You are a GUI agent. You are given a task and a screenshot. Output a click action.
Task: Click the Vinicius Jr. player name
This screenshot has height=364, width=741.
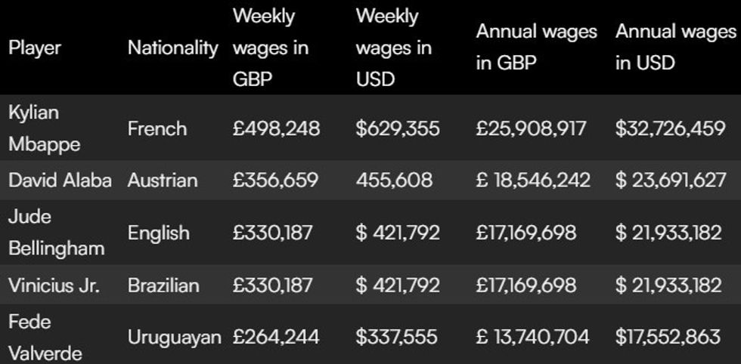[54, 285]
